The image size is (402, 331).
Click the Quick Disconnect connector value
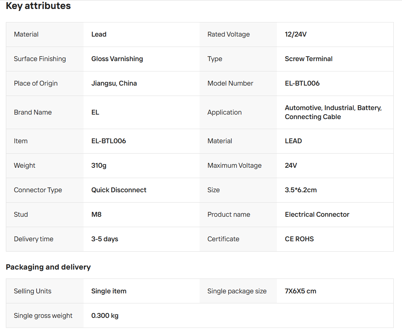pyautogui.click(x=119, y=190)
